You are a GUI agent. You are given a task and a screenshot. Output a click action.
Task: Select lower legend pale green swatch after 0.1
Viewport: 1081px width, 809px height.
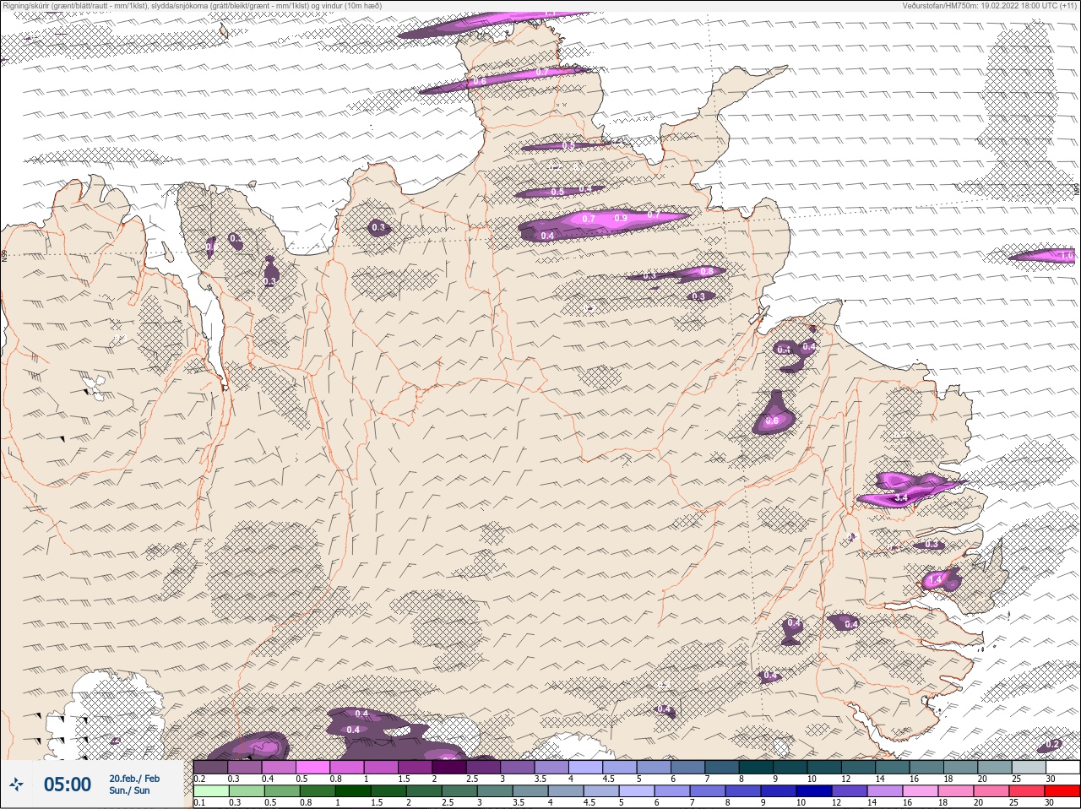(210, 791)
